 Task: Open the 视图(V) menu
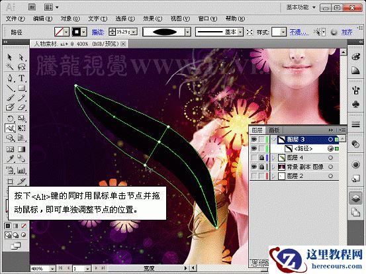pos(180,19)
